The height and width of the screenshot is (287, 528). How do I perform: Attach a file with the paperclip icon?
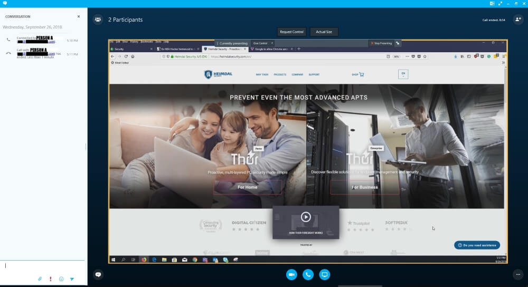tap(40, 279)
